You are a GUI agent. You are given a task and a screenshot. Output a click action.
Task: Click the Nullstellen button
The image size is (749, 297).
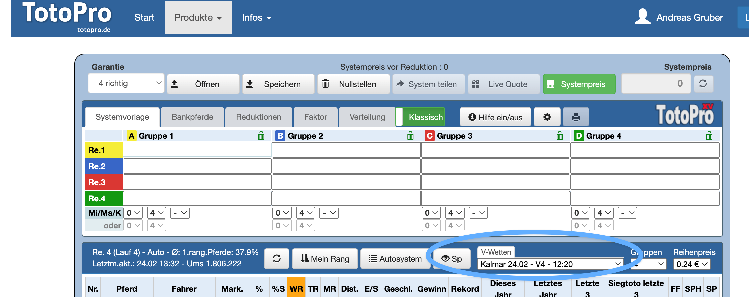(354, 84)
